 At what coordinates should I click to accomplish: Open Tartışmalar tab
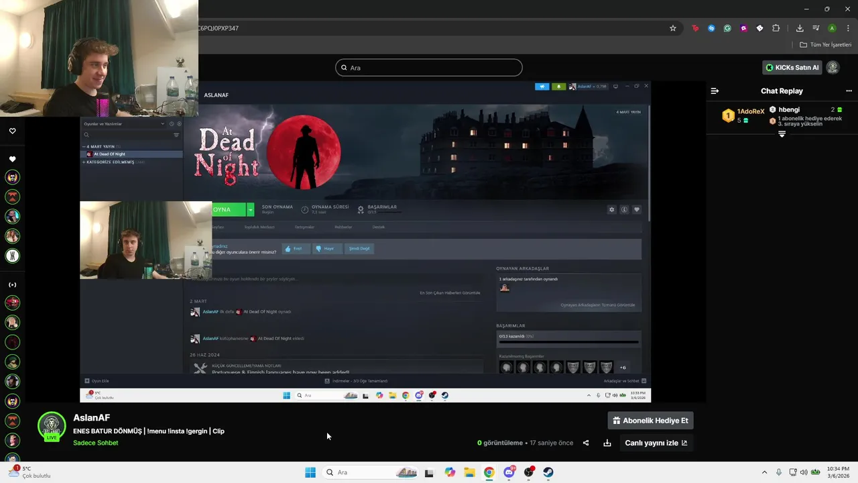[x=304, y=227]
